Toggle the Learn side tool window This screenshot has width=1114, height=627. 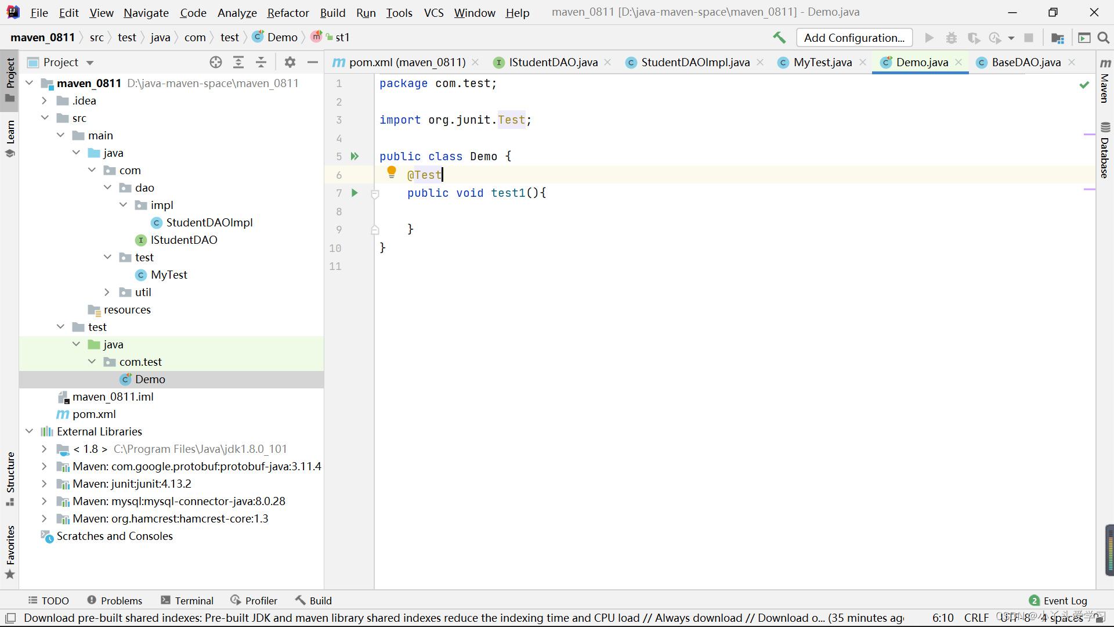[10, 139]
